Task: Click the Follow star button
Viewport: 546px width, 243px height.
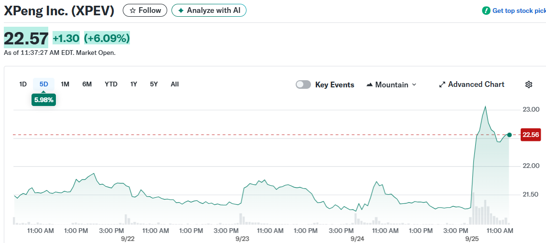Action: 145,11
